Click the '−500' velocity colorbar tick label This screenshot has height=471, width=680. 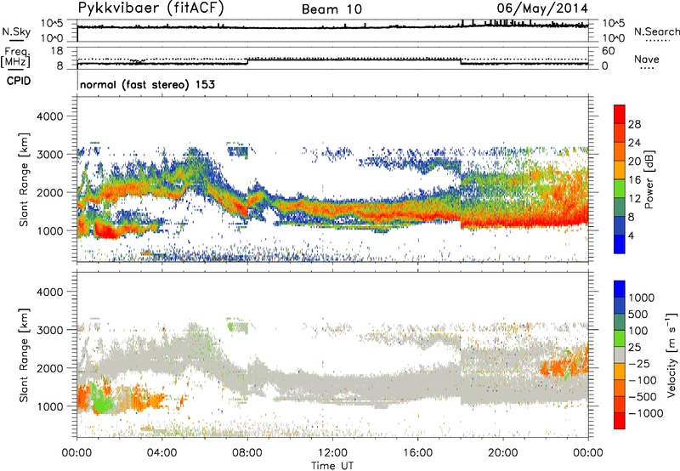click(643, 397)
